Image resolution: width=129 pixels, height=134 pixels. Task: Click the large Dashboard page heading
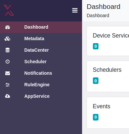103,7
